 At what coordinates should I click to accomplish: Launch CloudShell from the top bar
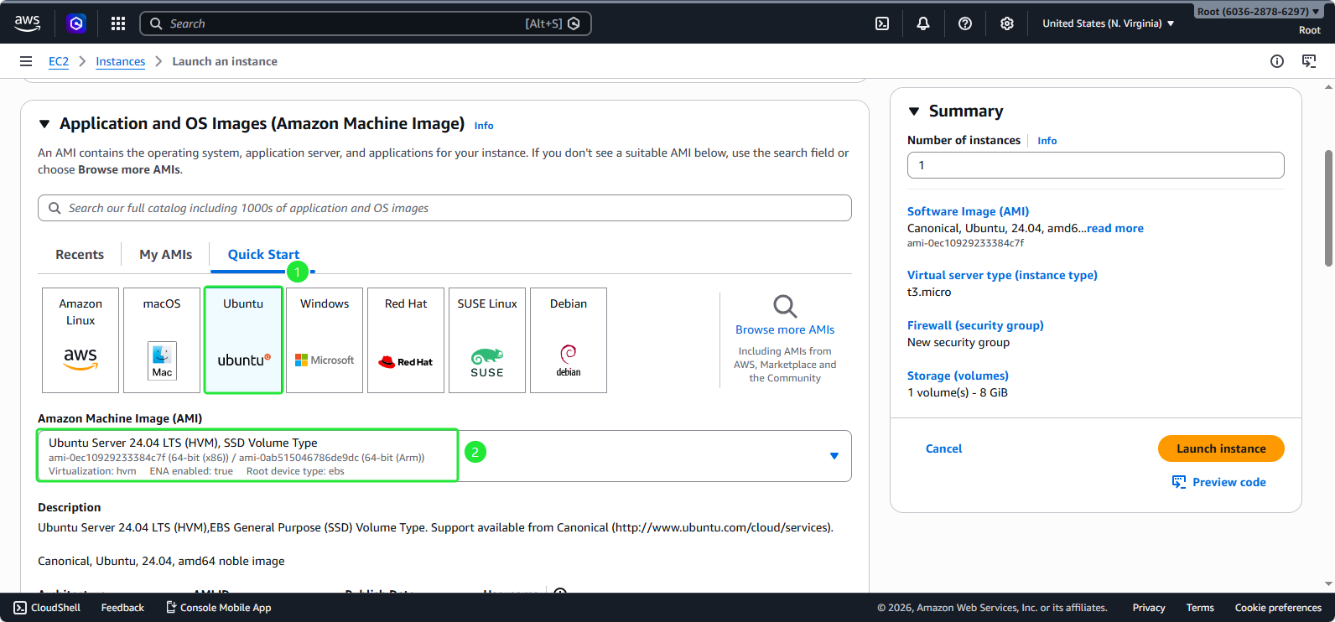point(882,23)
